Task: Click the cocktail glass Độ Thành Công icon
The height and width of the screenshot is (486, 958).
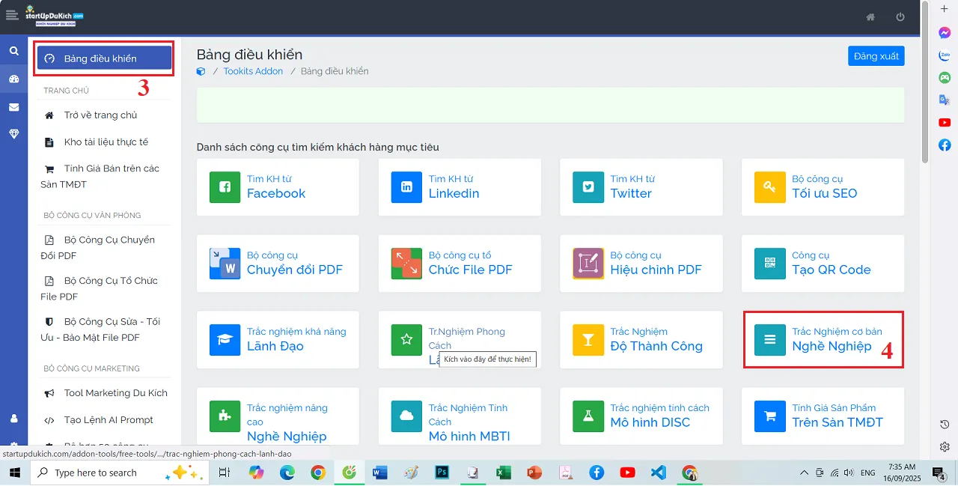Action: [x=588, y=340]
